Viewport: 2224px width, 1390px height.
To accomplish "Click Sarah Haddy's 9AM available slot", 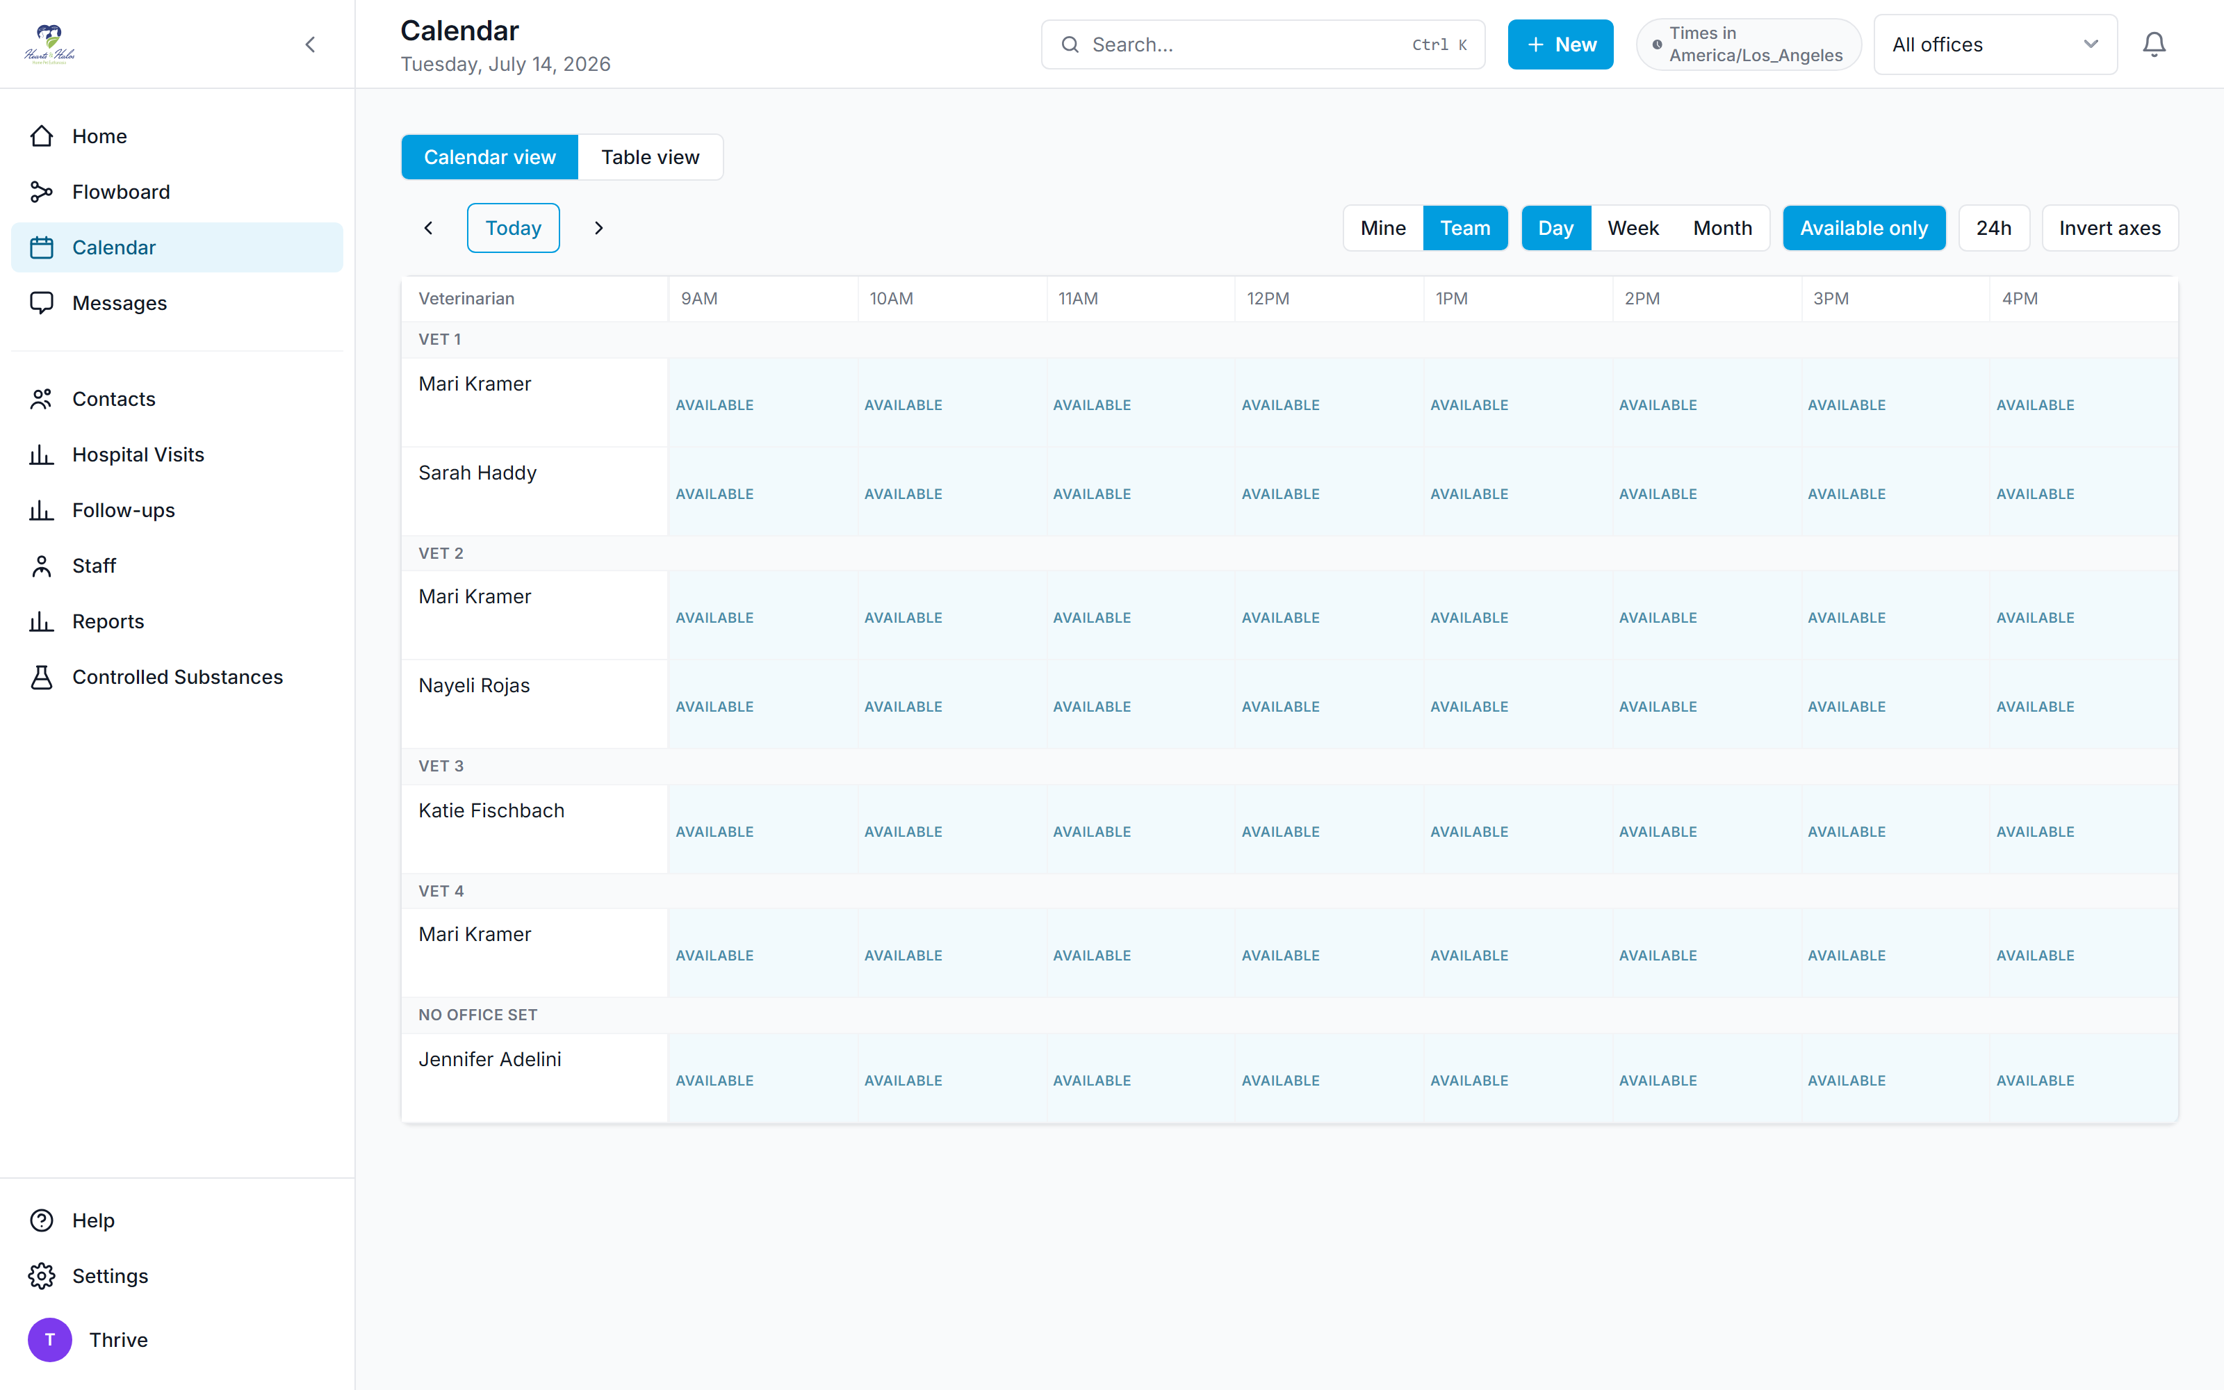I will coord(763,493).
